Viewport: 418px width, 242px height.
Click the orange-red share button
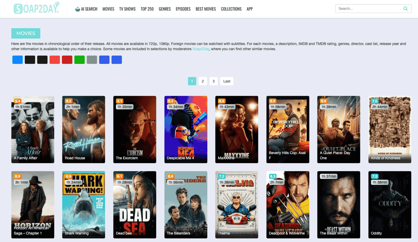click(55, 60)
